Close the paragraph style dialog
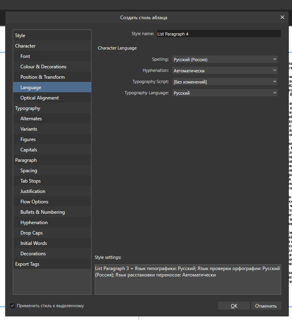 coord(282,17)
